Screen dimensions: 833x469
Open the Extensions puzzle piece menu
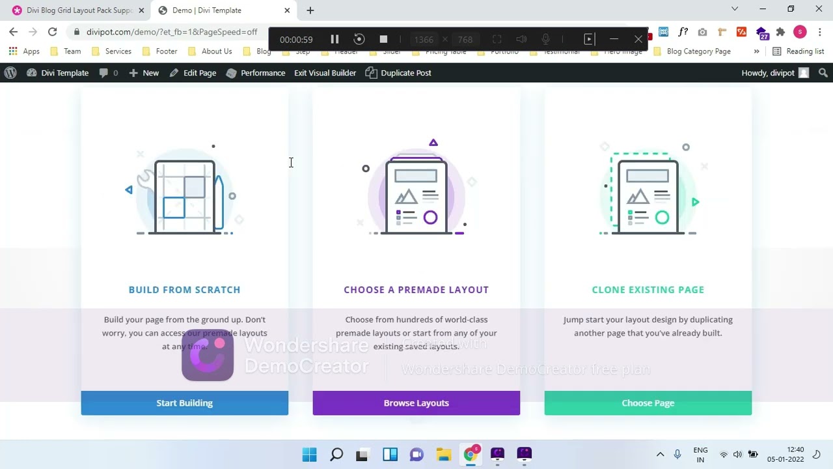[x=780, y=32]
